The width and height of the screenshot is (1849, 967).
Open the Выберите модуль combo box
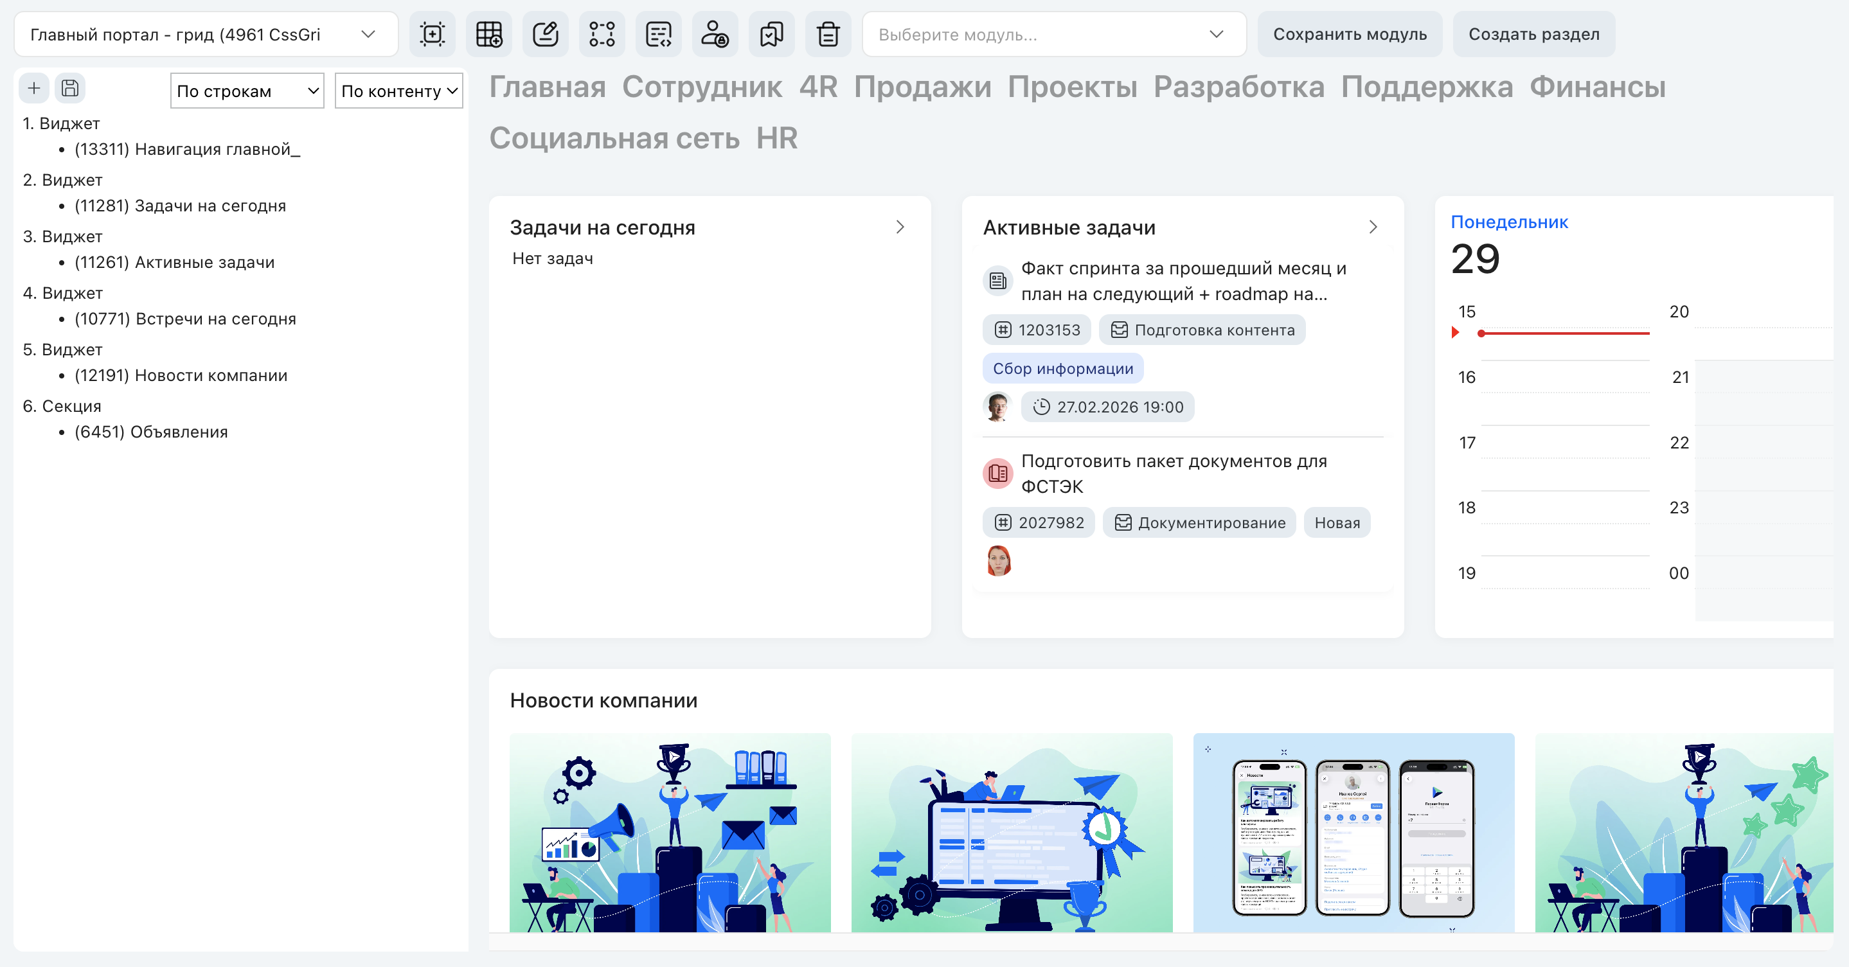click(x=1054, y=35)
